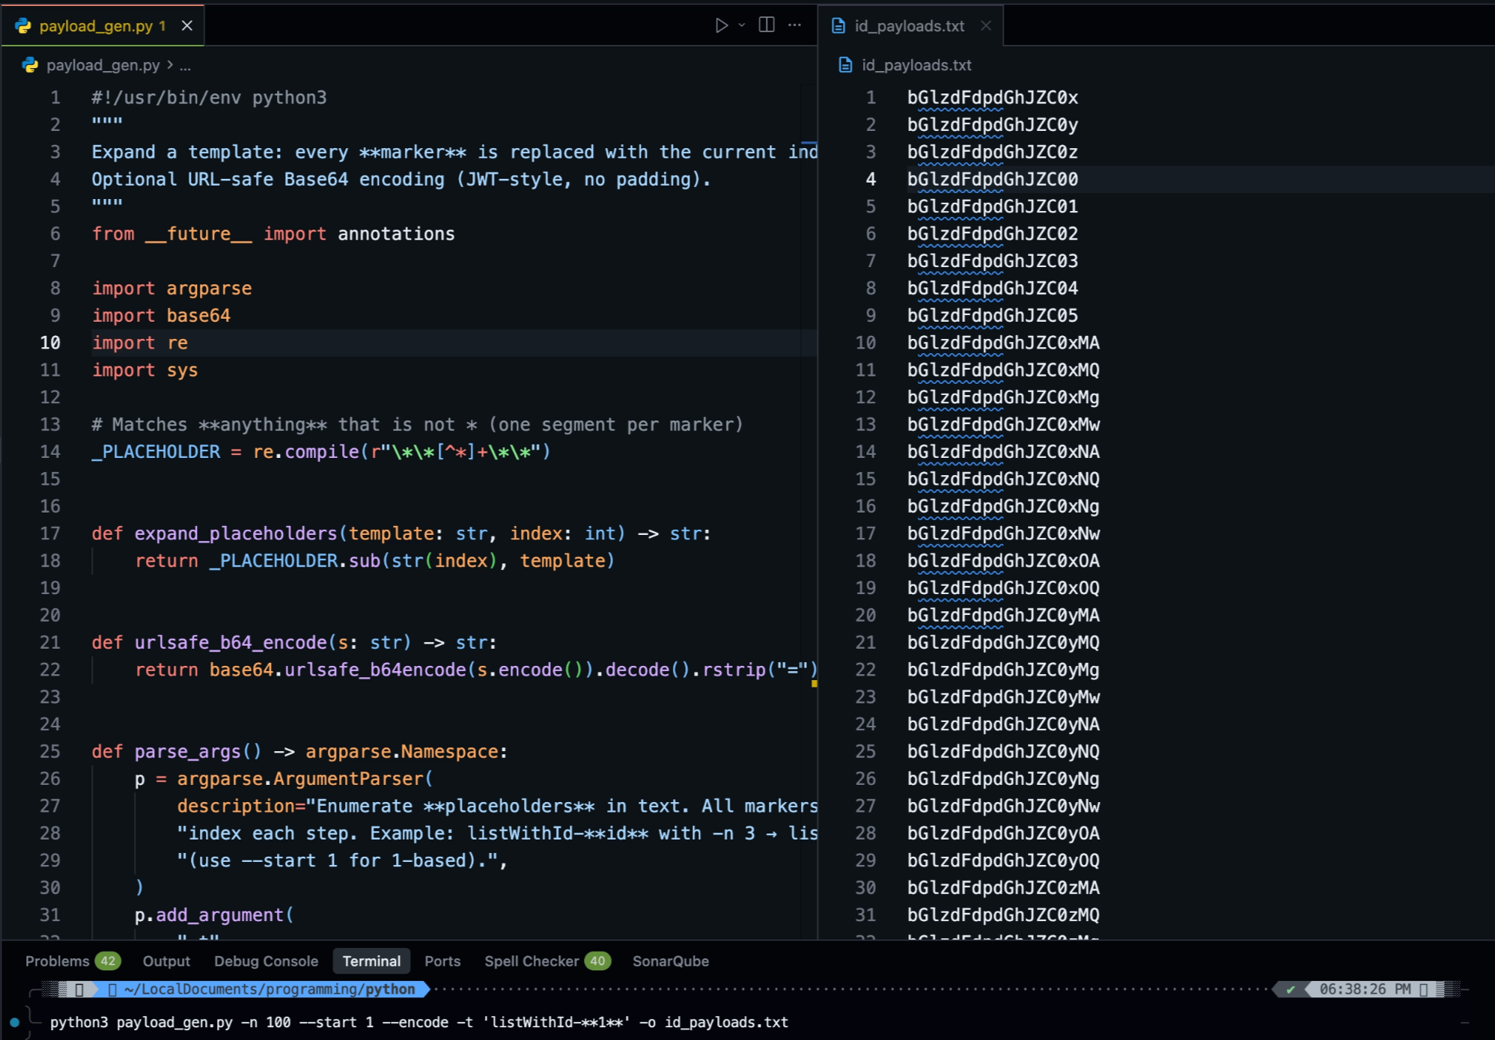Split the editor with split icon
1495x1040 pixels.
click(x=767, y=25)
